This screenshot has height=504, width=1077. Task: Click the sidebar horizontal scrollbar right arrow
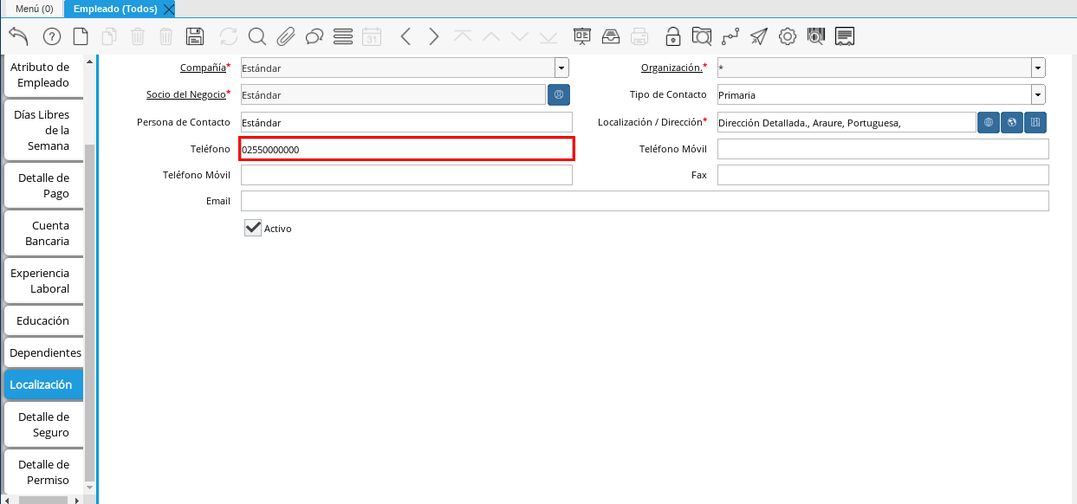(76, 499)
